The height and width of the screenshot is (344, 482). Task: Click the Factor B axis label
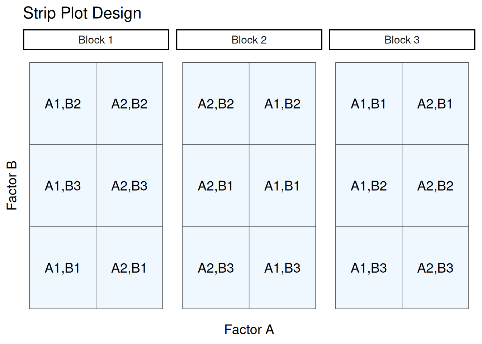coord(12,185)
